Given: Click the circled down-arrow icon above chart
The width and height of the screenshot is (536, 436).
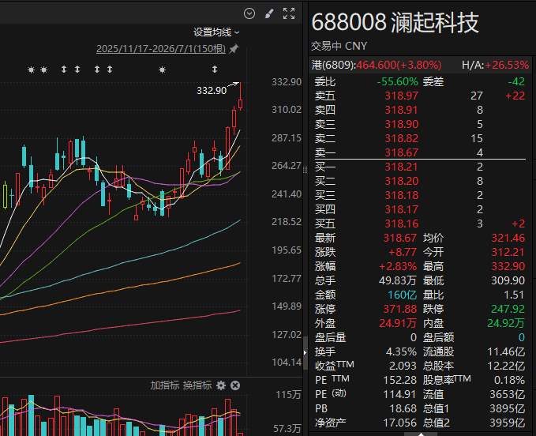Looking at the screenshot, I should coord(249,13).
